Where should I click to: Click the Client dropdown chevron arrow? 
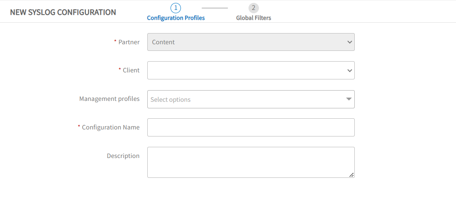coord(349,70)
